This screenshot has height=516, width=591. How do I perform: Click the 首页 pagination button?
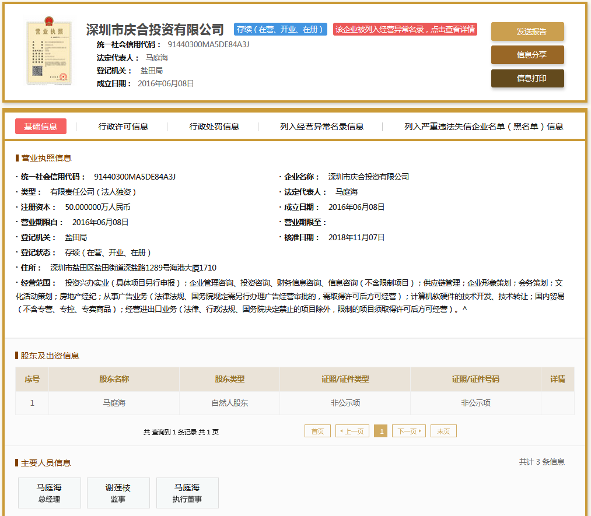point(317,431)
